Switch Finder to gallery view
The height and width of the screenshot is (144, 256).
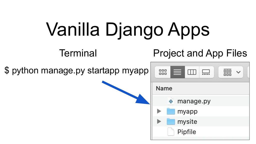(206, 72)
